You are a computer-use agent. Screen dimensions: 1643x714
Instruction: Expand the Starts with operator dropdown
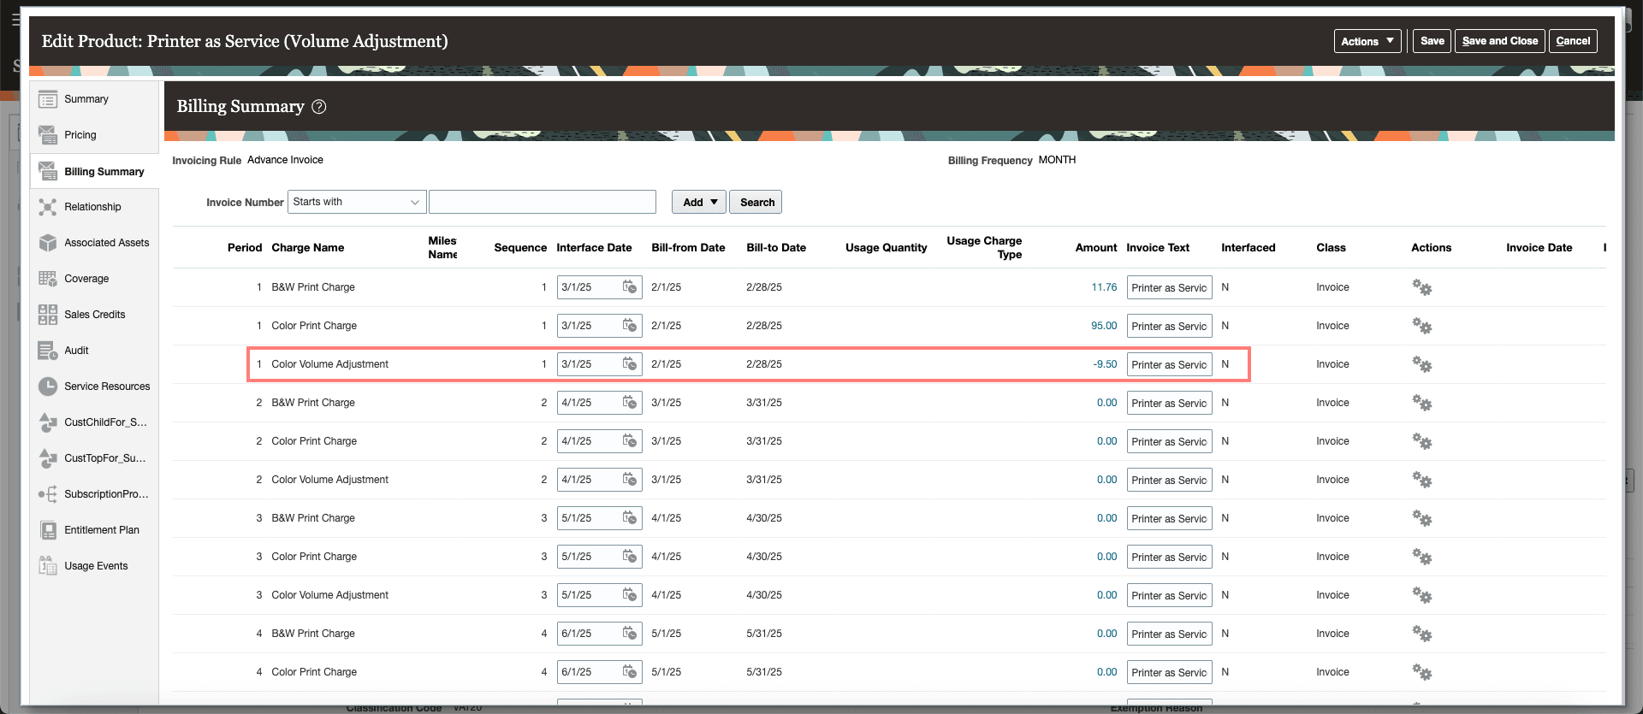[x=357, y=202]
